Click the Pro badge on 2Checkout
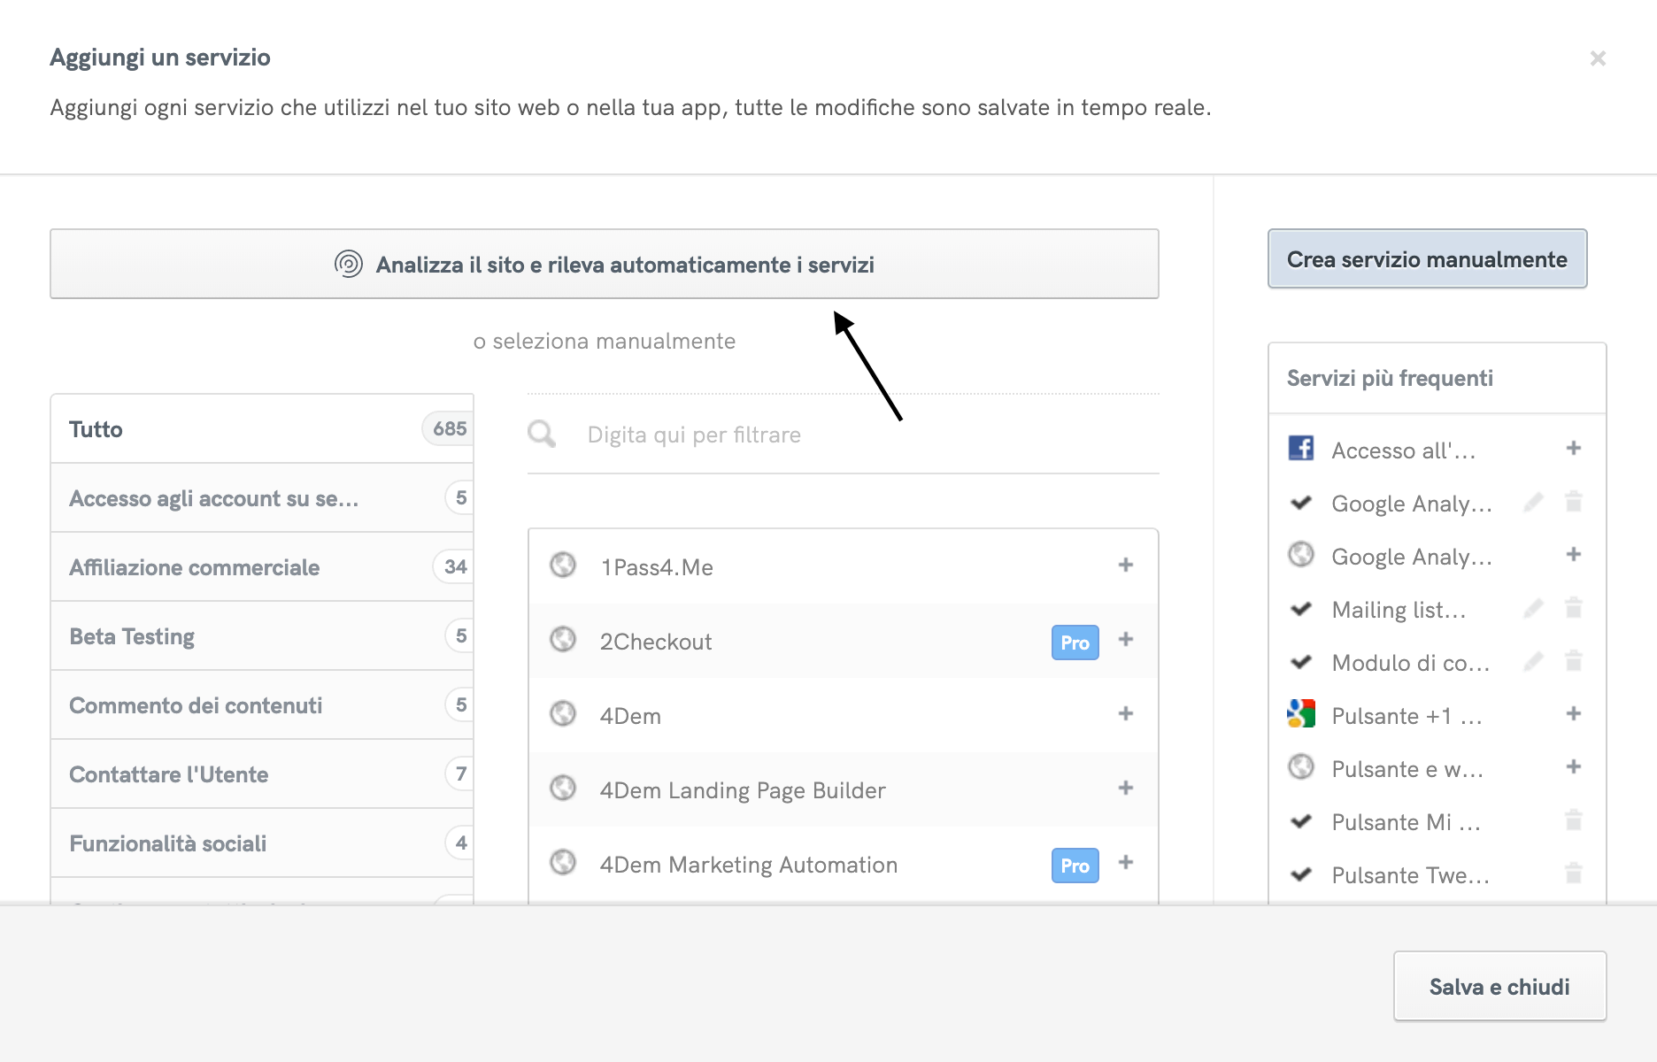The width and height of the screenshot is (1657, 1062). pyautogui.click(x=1074, y=643)
